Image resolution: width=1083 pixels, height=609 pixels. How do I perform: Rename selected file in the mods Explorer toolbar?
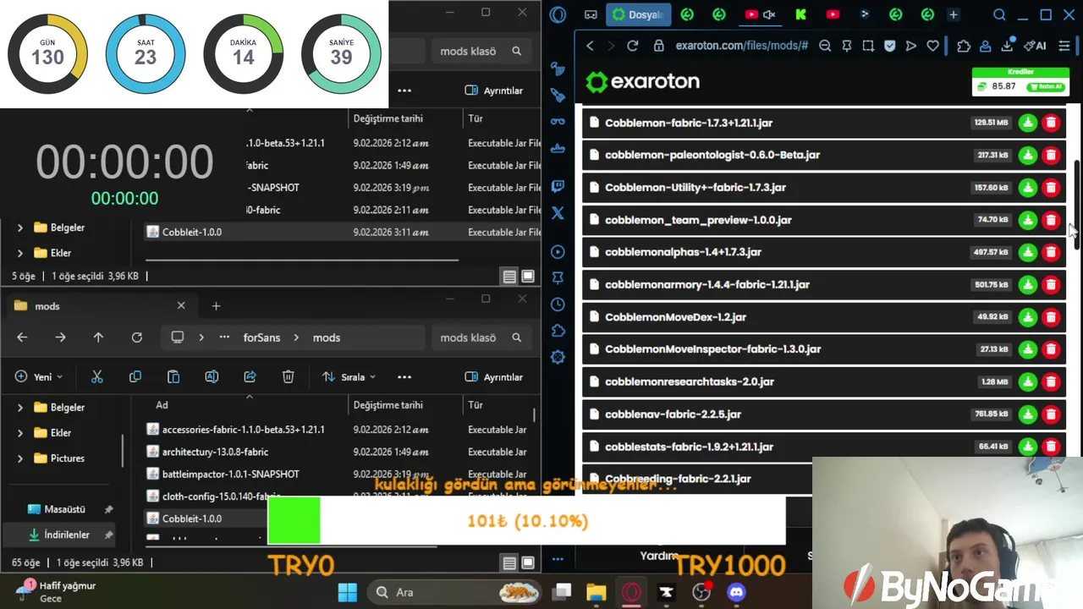pos(212,377)
